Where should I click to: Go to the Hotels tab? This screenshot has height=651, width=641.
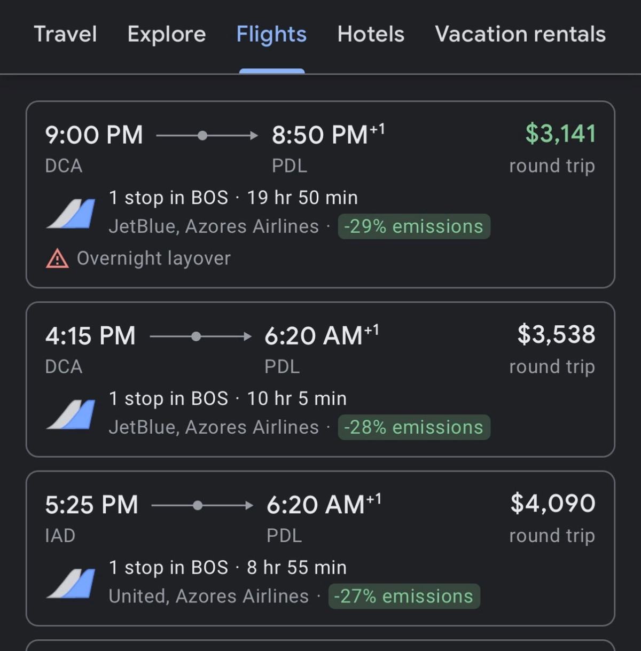click(x=371, y=34)
